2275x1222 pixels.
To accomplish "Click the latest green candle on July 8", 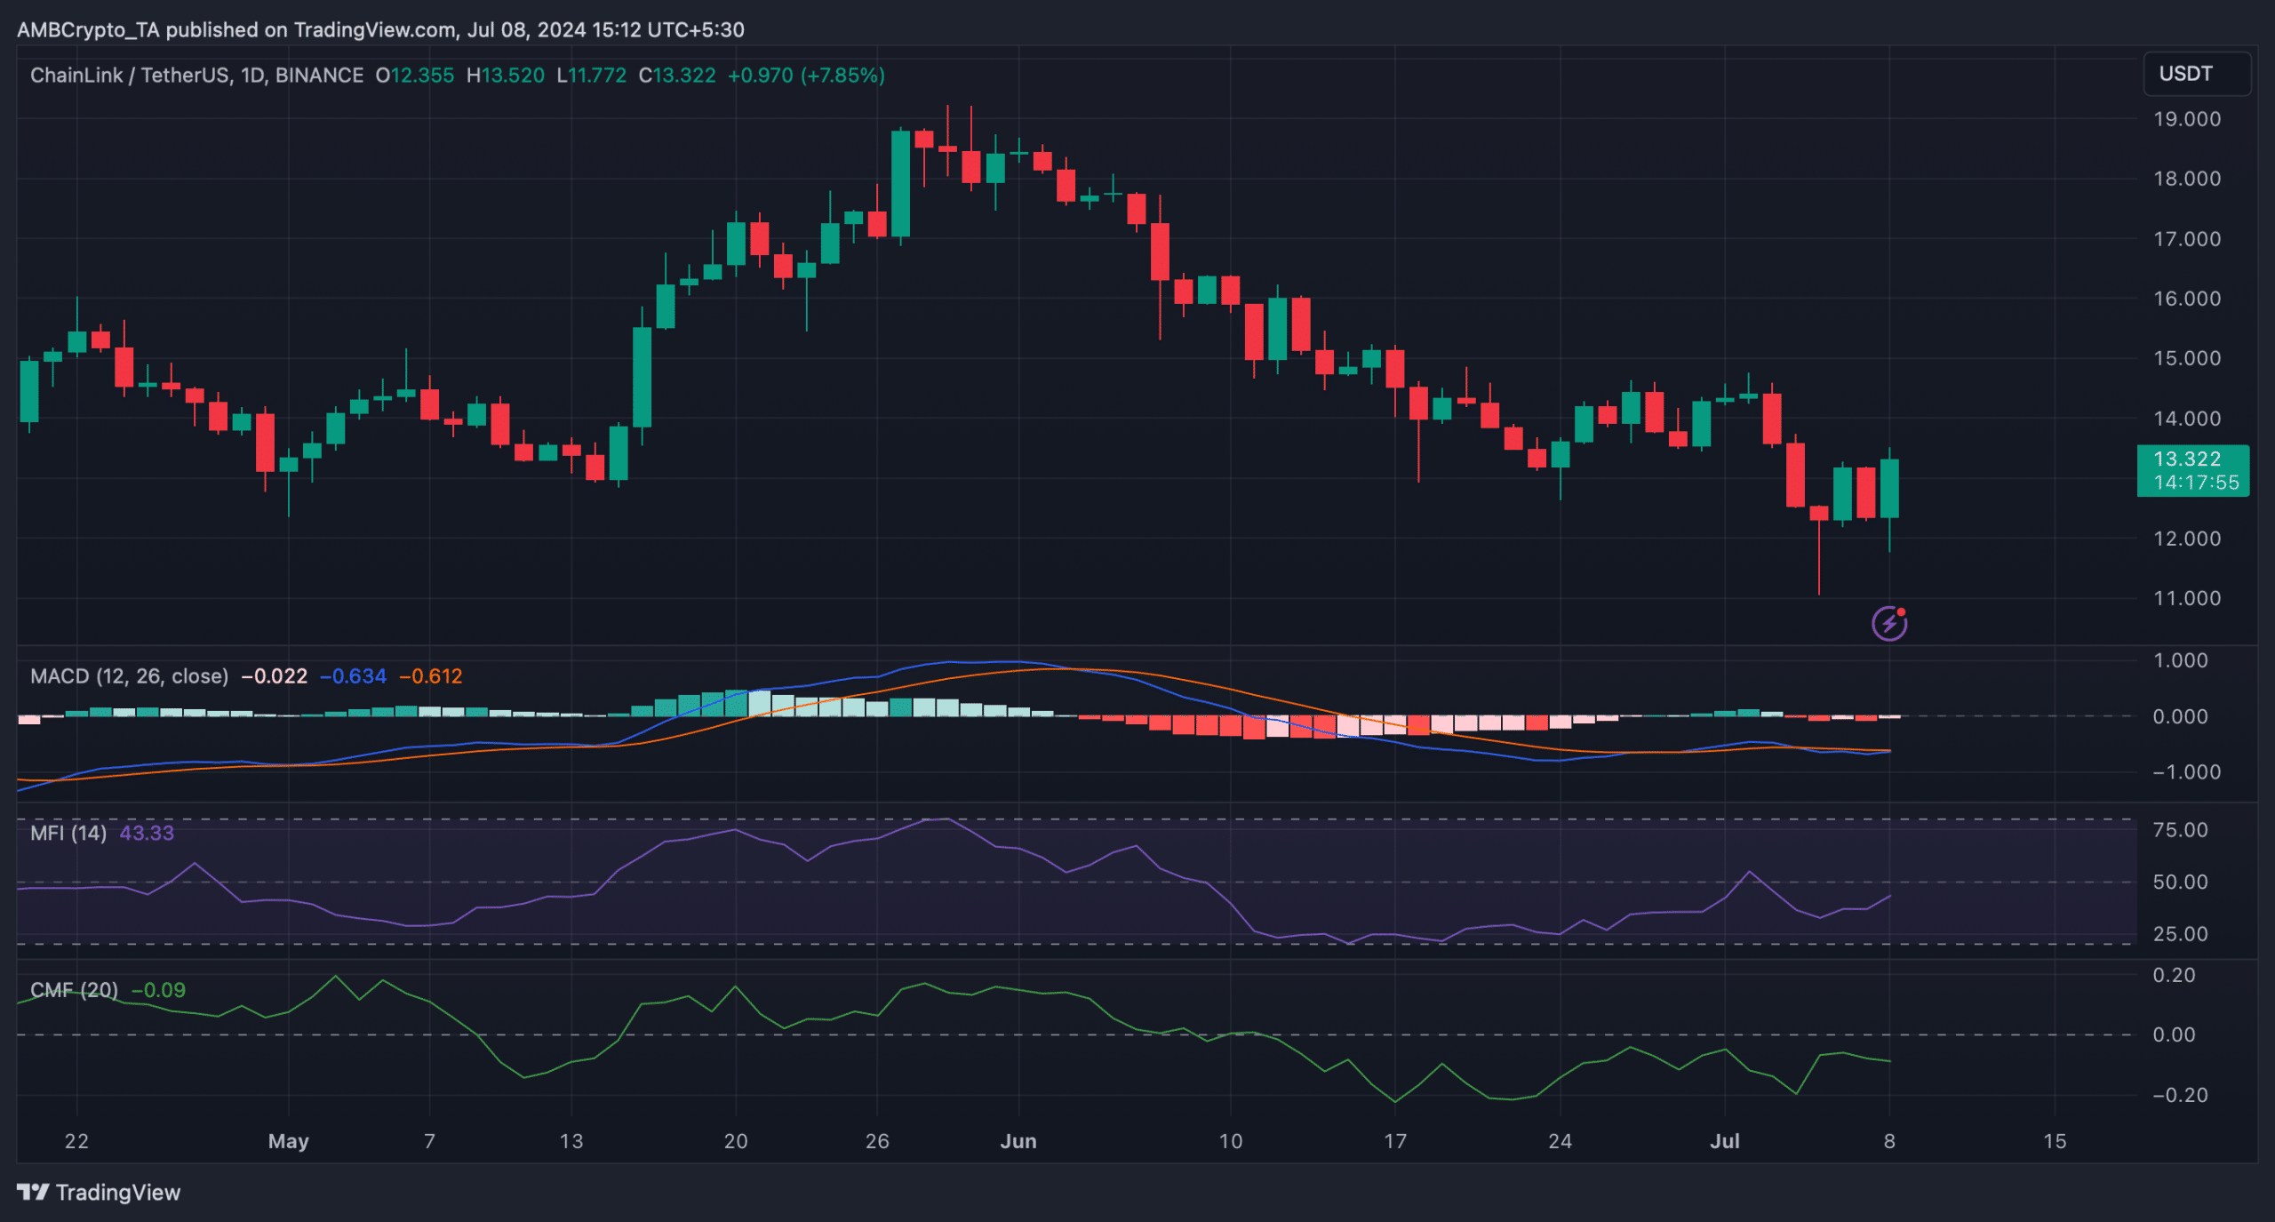I will tap(1889, 488).
